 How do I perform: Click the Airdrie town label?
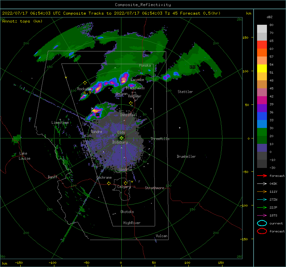125,170
